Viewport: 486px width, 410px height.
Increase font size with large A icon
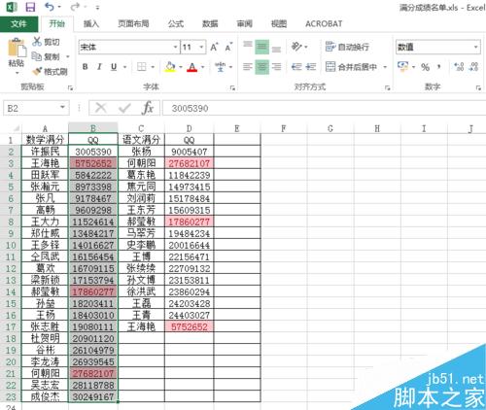tap(214, 48)
